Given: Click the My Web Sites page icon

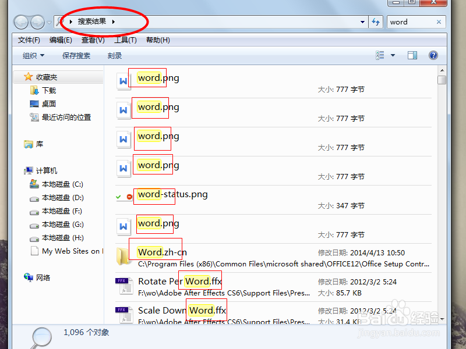Looking at the screenshot, I should click(x=34, y=251).
